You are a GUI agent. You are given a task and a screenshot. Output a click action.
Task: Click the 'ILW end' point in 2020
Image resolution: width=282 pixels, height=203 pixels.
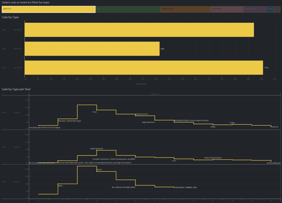click(271, 126)
